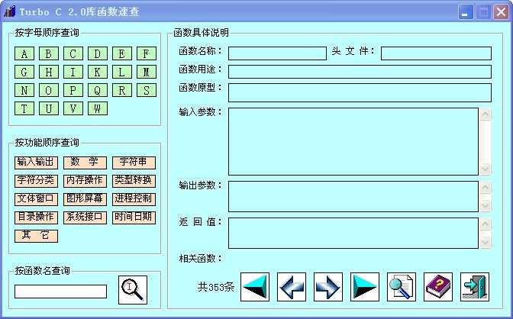Open the document search magnifier icon
513x319 pixels.
[x=402, y=287]
